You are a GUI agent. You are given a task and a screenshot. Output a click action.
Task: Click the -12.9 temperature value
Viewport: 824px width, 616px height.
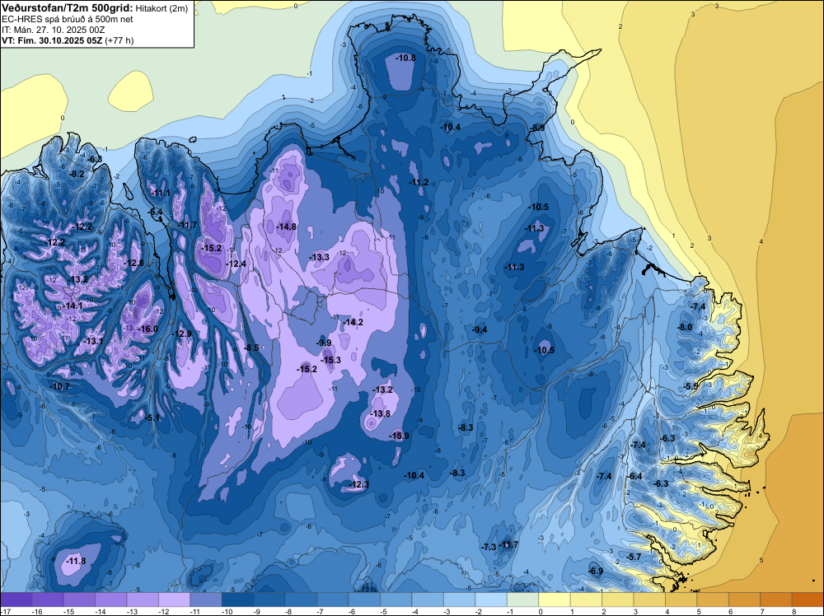coord(182,334)
